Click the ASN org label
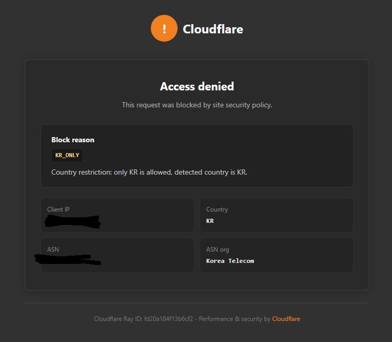 click(218, 250)
